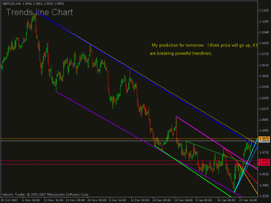Screen dimensions: 271x203
Task: Click the red 1.9652 price tag
Action: point(264,161)
